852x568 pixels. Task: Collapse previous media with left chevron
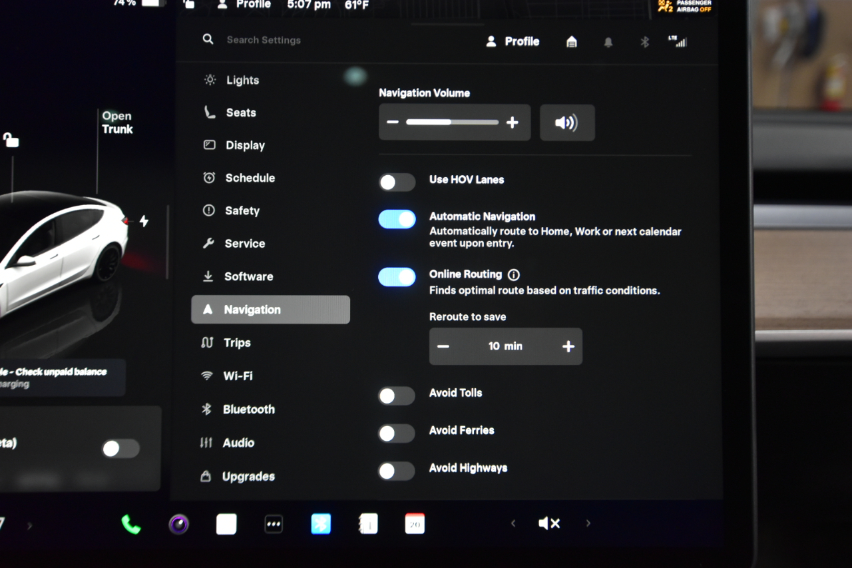pyautogui.click(x=513, y=523)
